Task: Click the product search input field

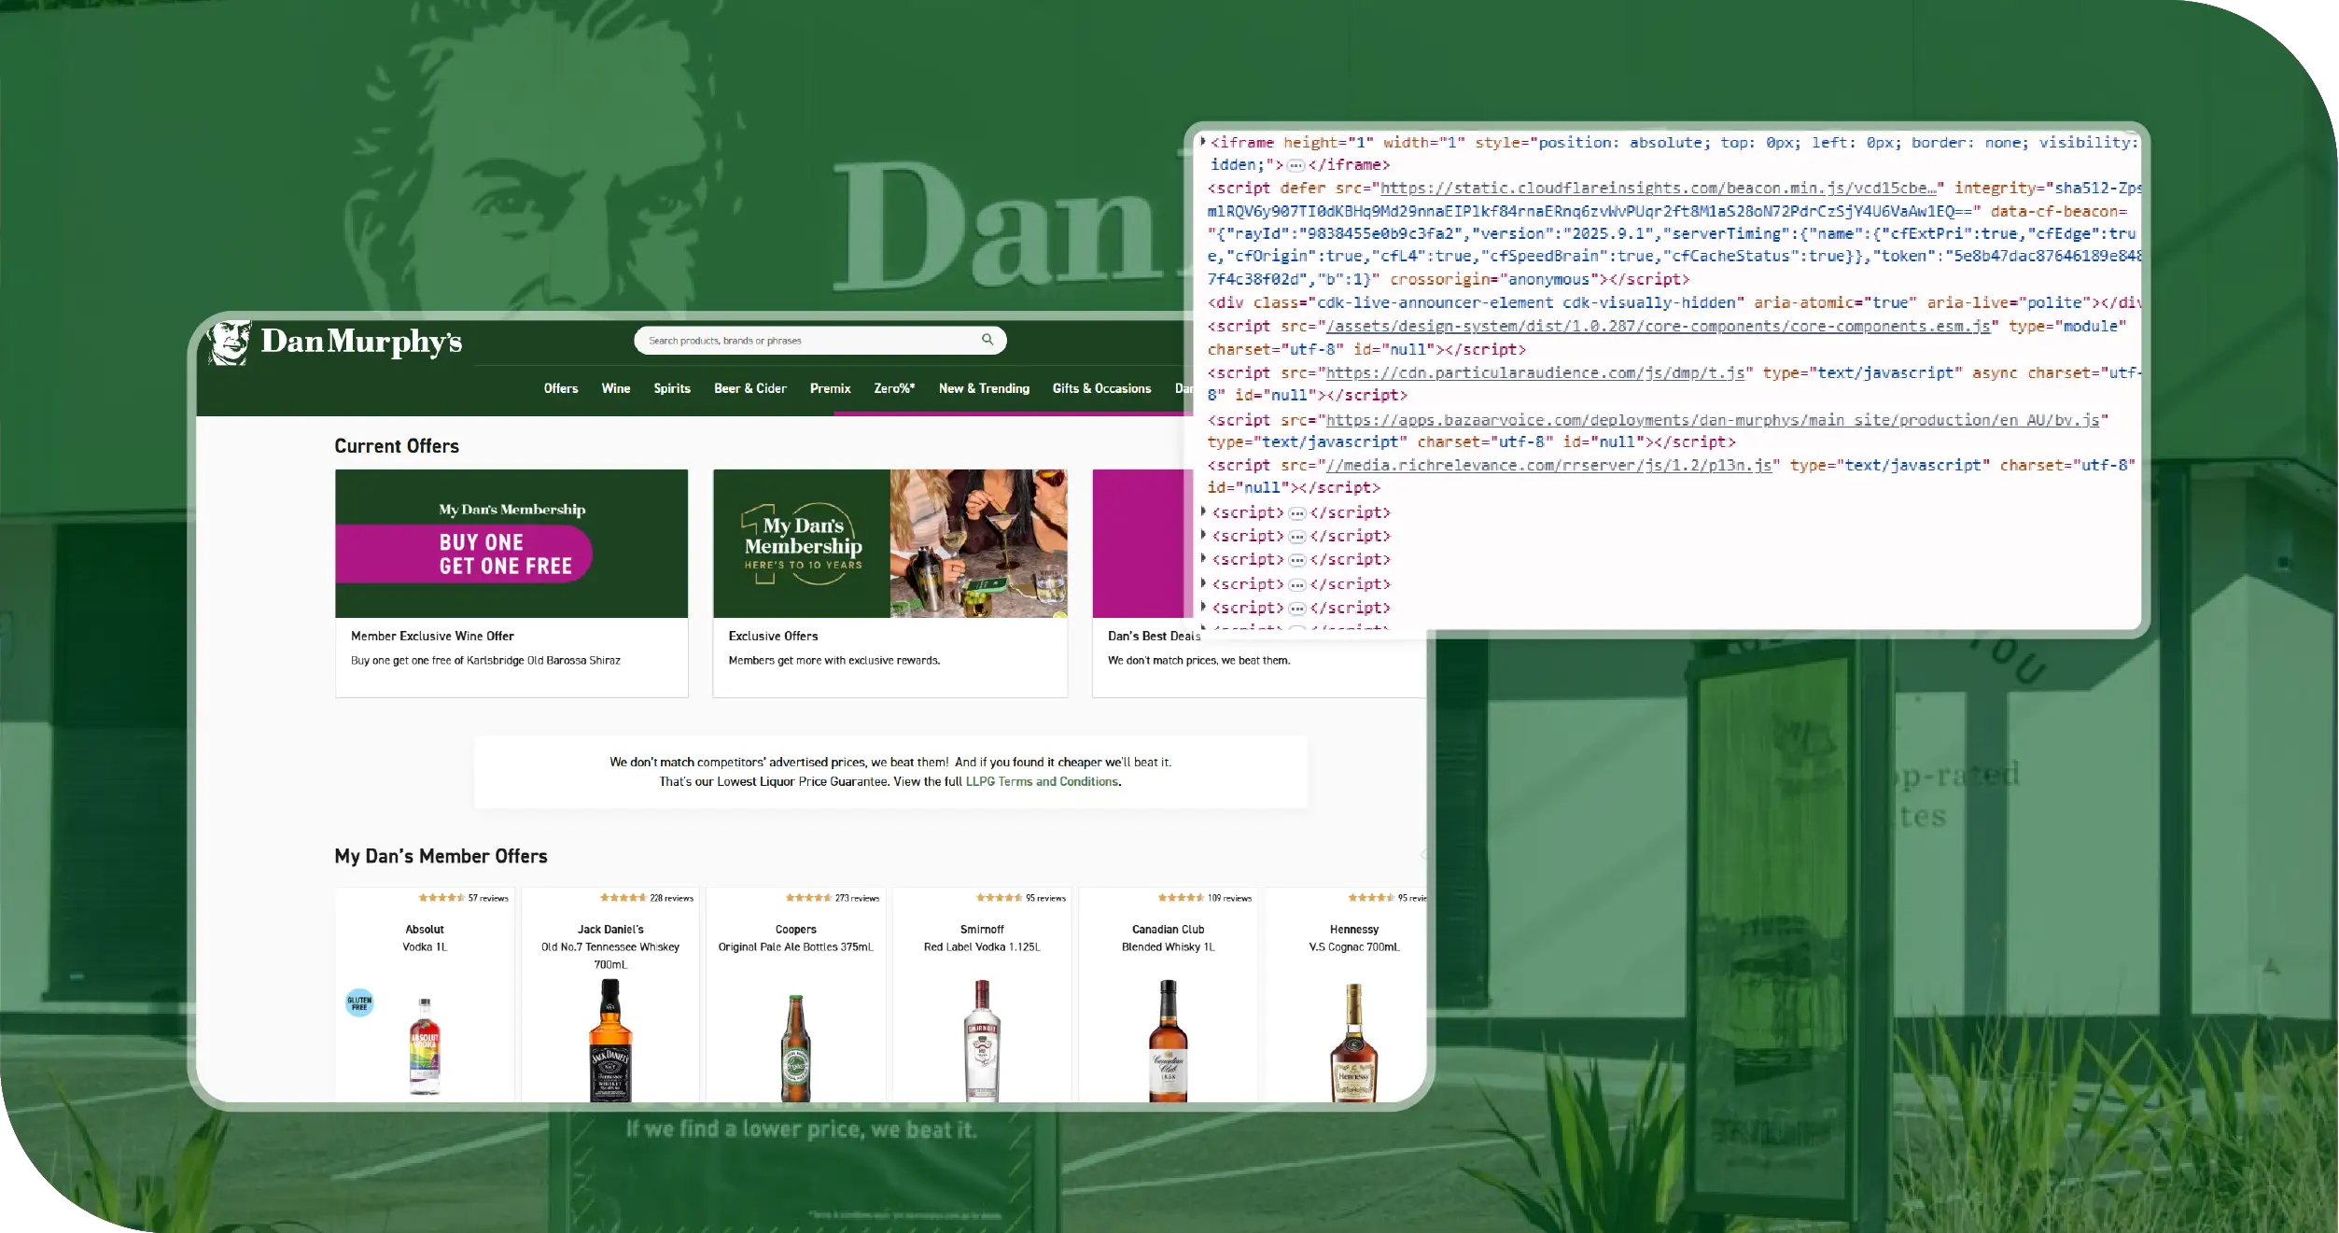Action: click(803, 341)
